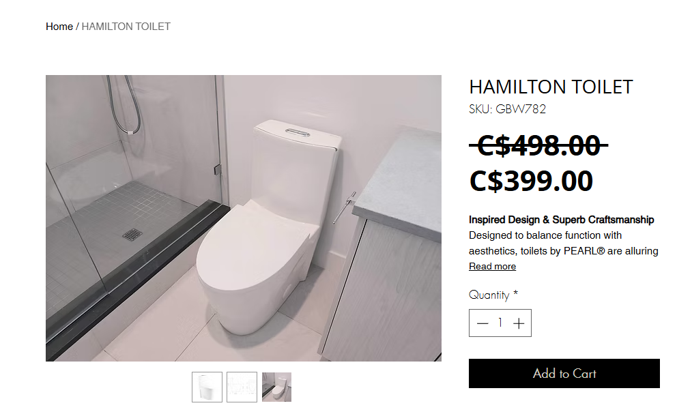Select the third thumbnail showing bathroom photo
Viewport: 677px width, 412px height.
tap(276, 387)
